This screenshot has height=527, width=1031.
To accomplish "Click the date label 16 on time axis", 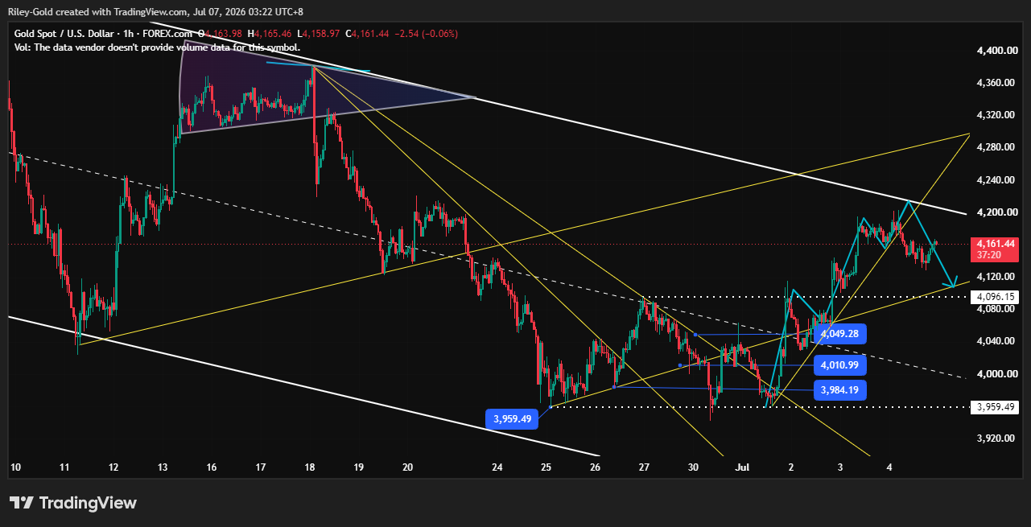I will (212, 467).
